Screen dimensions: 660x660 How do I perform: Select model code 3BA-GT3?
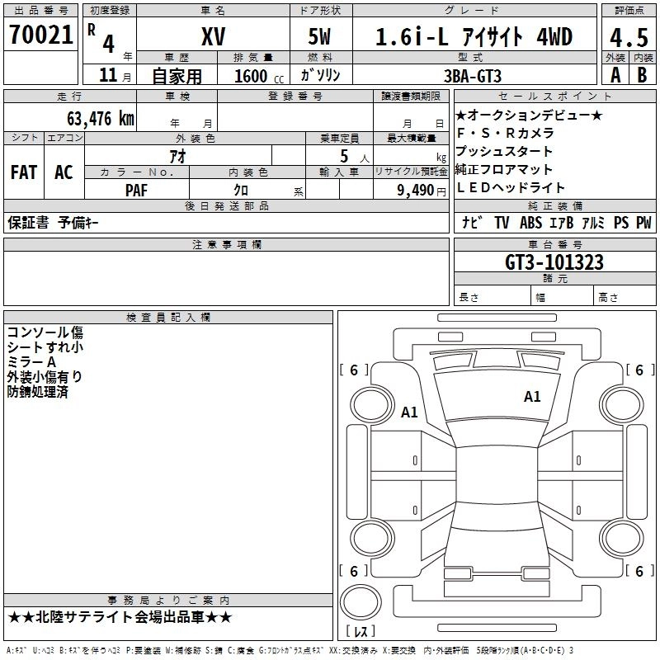473,76
